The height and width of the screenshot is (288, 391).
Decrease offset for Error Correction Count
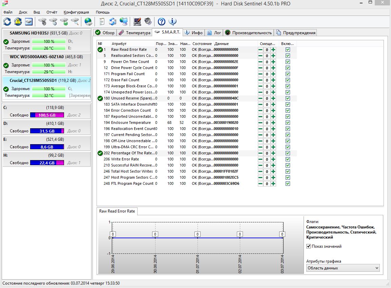click(260, 111)
